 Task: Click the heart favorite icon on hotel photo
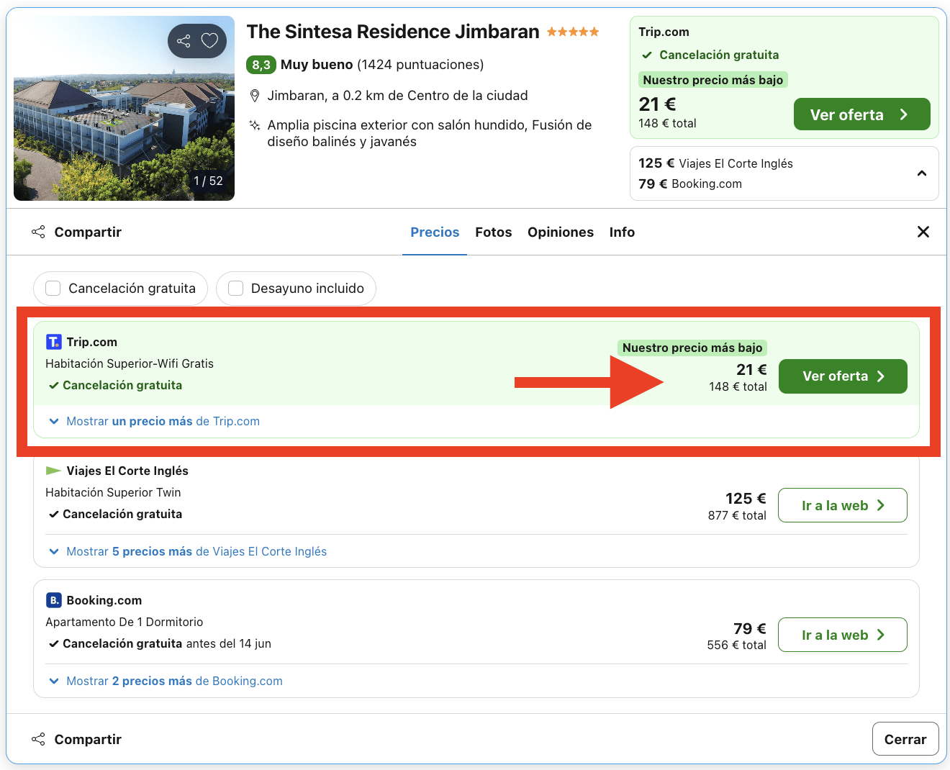pyautogui.click(x=209, y=41)
